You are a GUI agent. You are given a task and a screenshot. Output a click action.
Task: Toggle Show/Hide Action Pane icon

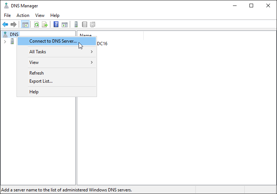pos(65,25)
